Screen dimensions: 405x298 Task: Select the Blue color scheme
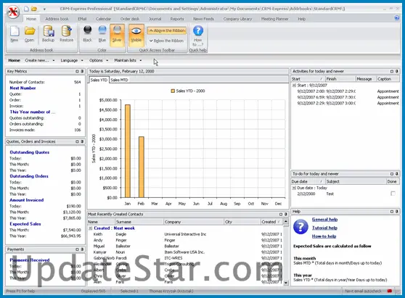(x=102, y=34)
